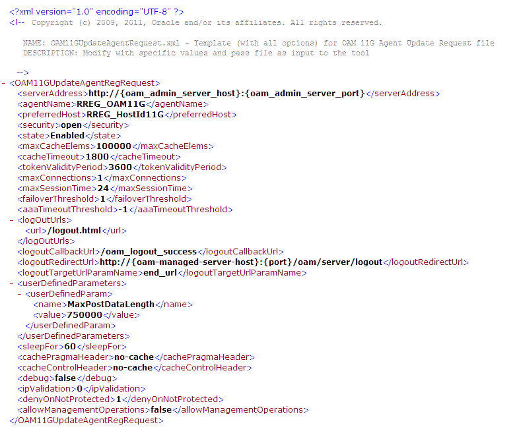Click the logoutCallbackUrl value /oam_logout_success

[x=149, y=252]
